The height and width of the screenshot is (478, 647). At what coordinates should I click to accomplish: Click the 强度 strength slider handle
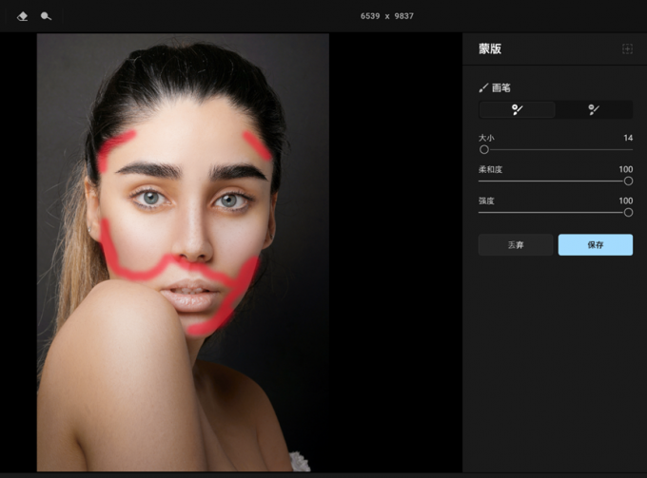(x=628, y=213)
